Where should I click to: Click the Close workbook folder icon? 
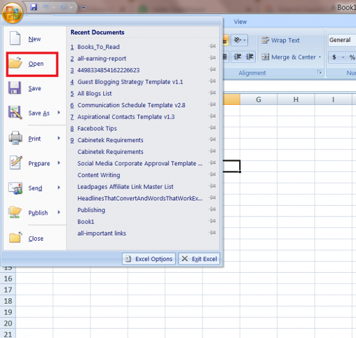pyautogui.click(x=15, y=238)
